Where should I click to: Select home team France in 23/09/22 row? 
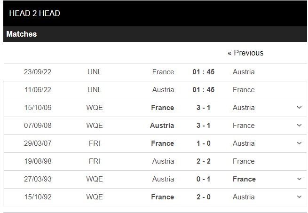(x=163, y=72)
